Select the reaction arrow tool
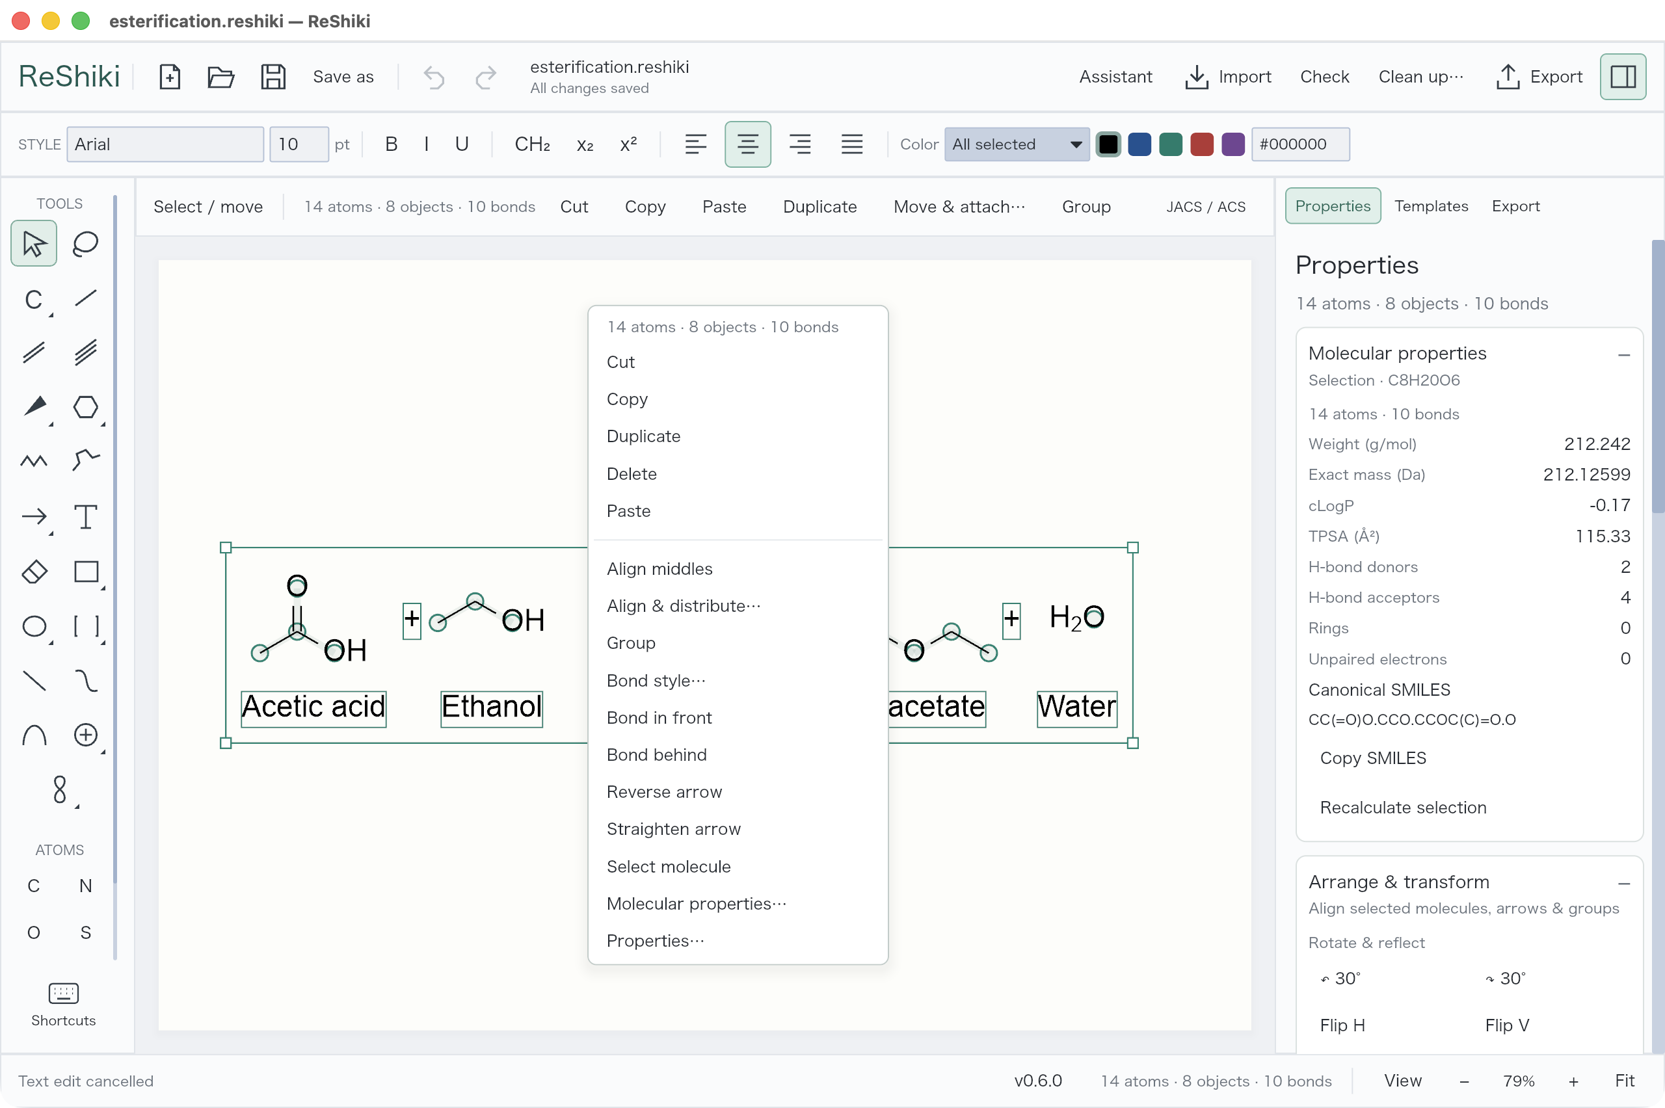The height and width of the screenshot is (1108, 1665). 34,516
